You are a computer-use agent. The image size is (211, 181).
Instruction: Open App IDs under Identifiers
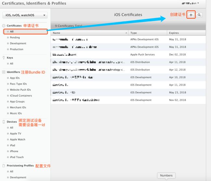pos(15,78)
